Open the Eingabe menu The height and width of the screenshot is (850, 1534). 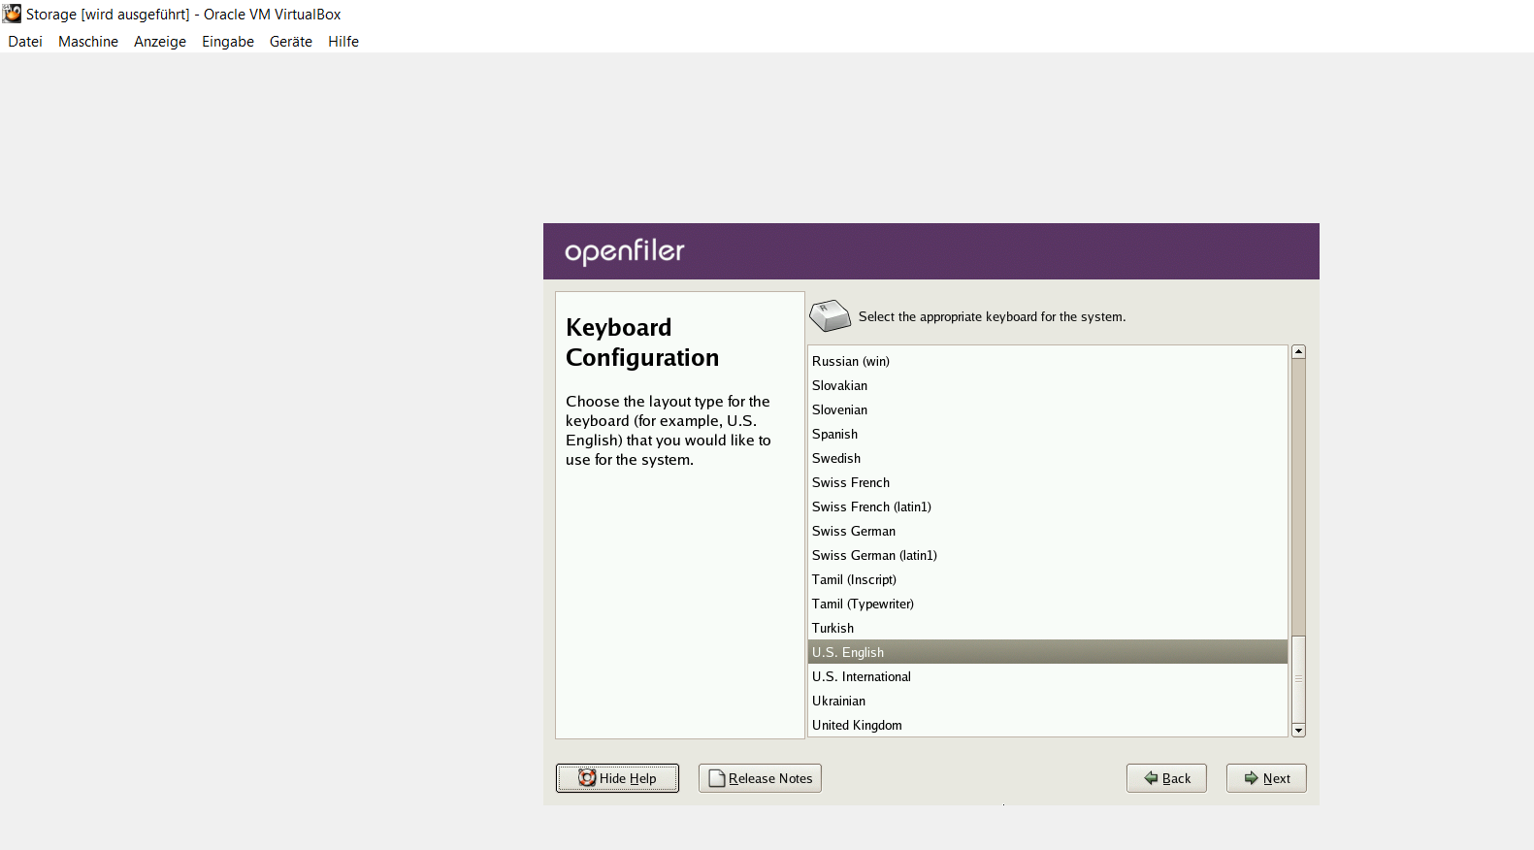[228, 42]
